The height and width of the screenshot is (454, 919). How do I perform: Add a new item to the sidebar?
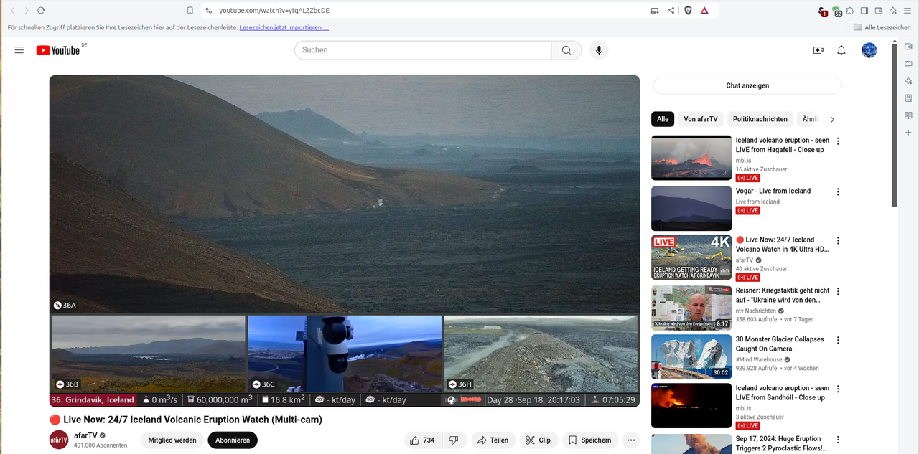[x=908, y=133]
